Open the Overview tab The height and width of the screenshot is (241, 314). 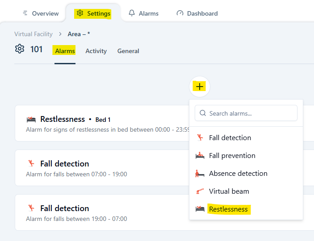pos(41,13)
